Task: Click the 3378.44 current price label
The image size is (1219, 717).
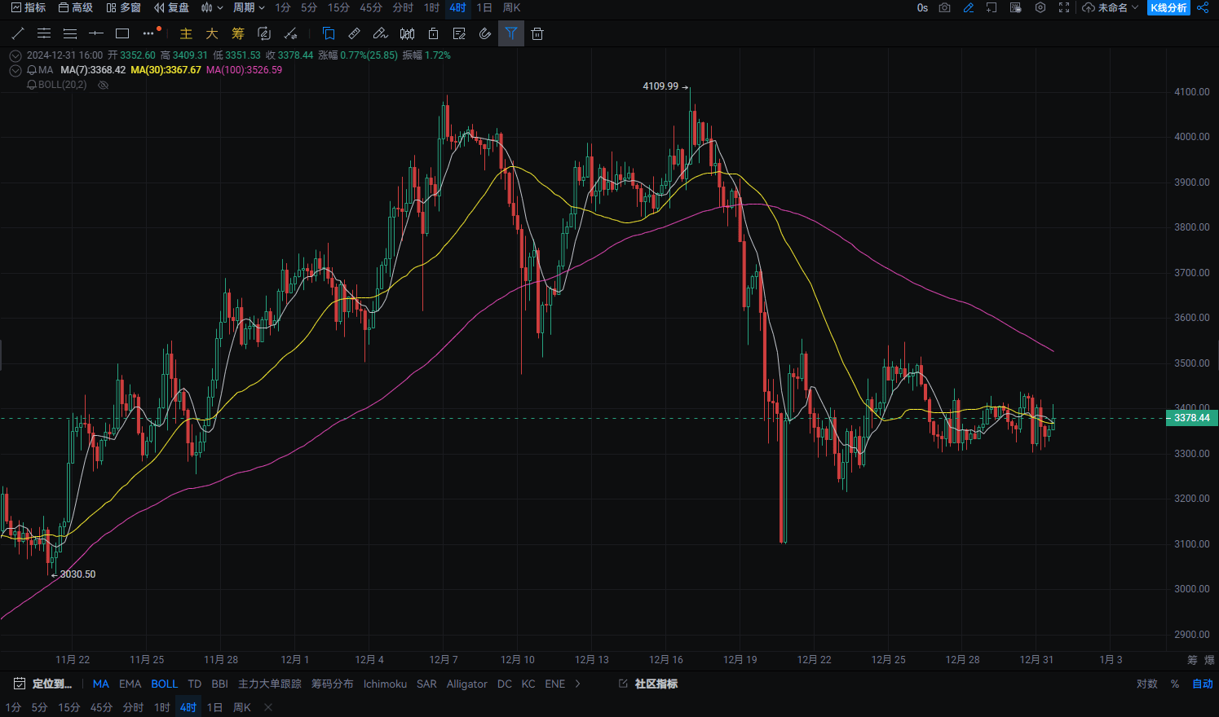Action: (1191, 418)
